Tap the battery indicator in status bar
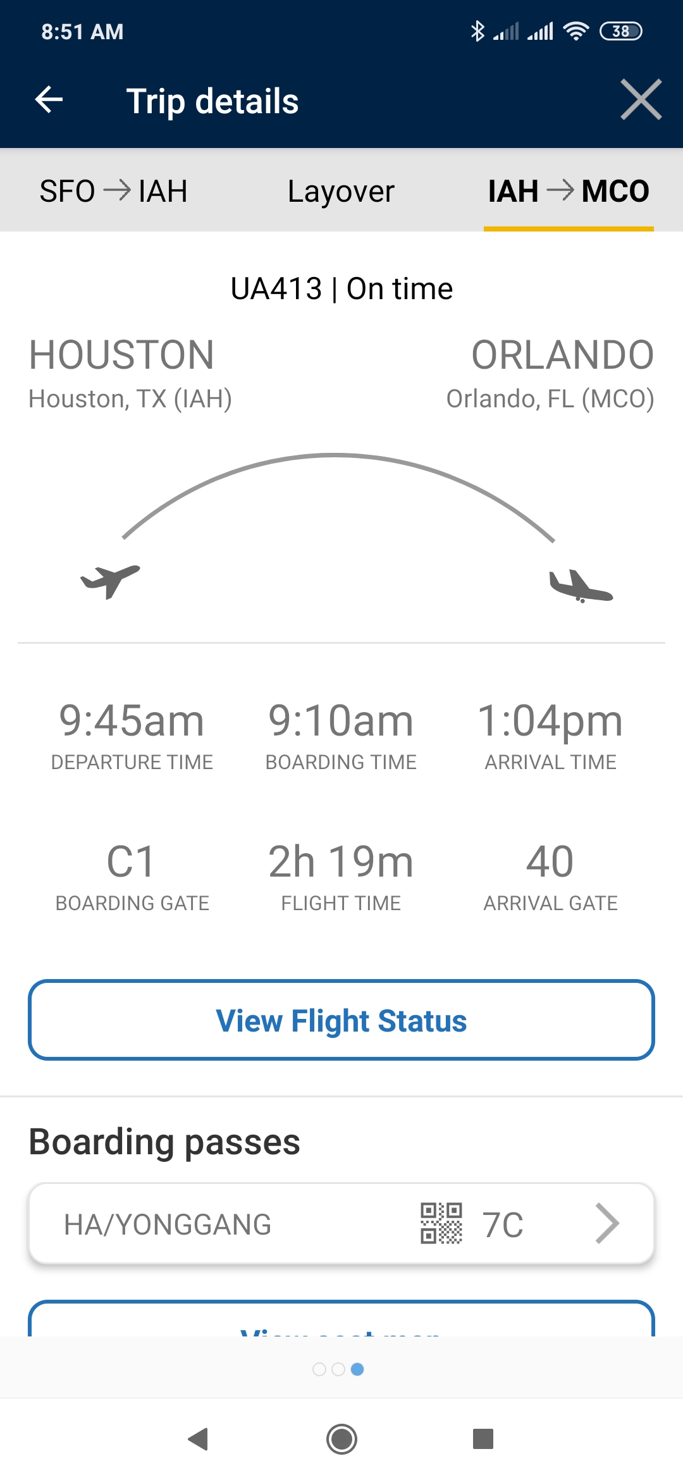 coord(620,31)
